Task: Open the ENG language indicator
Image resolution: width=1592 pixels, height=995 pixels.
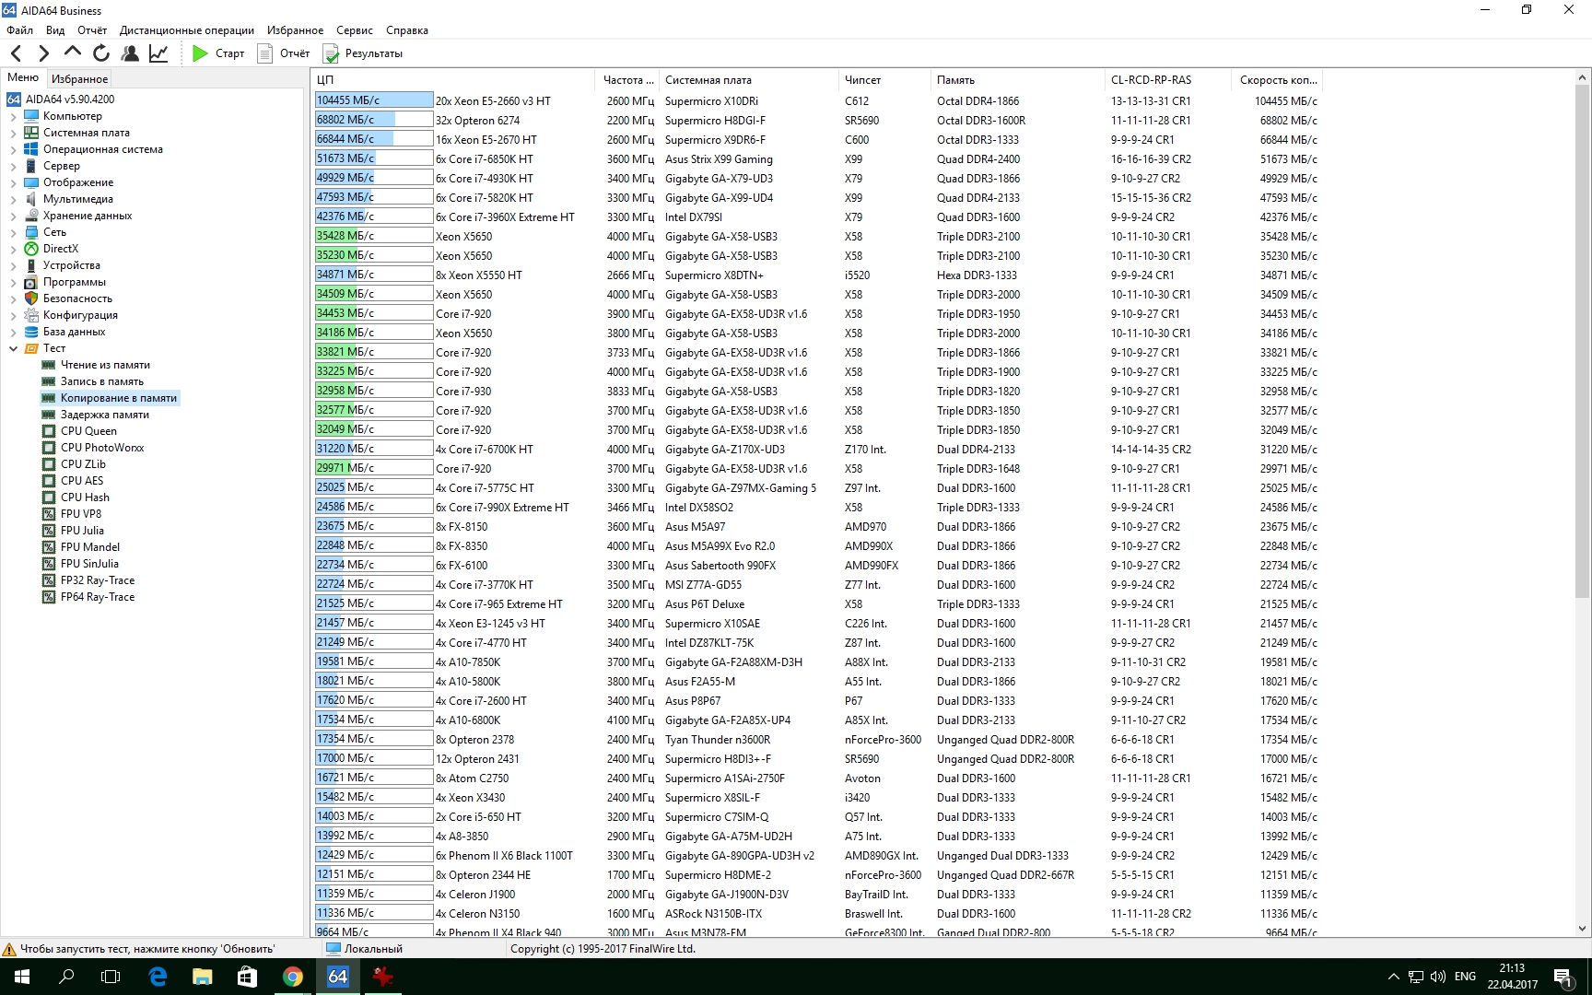Action: pyautogui.click(x=1465, y=977)
